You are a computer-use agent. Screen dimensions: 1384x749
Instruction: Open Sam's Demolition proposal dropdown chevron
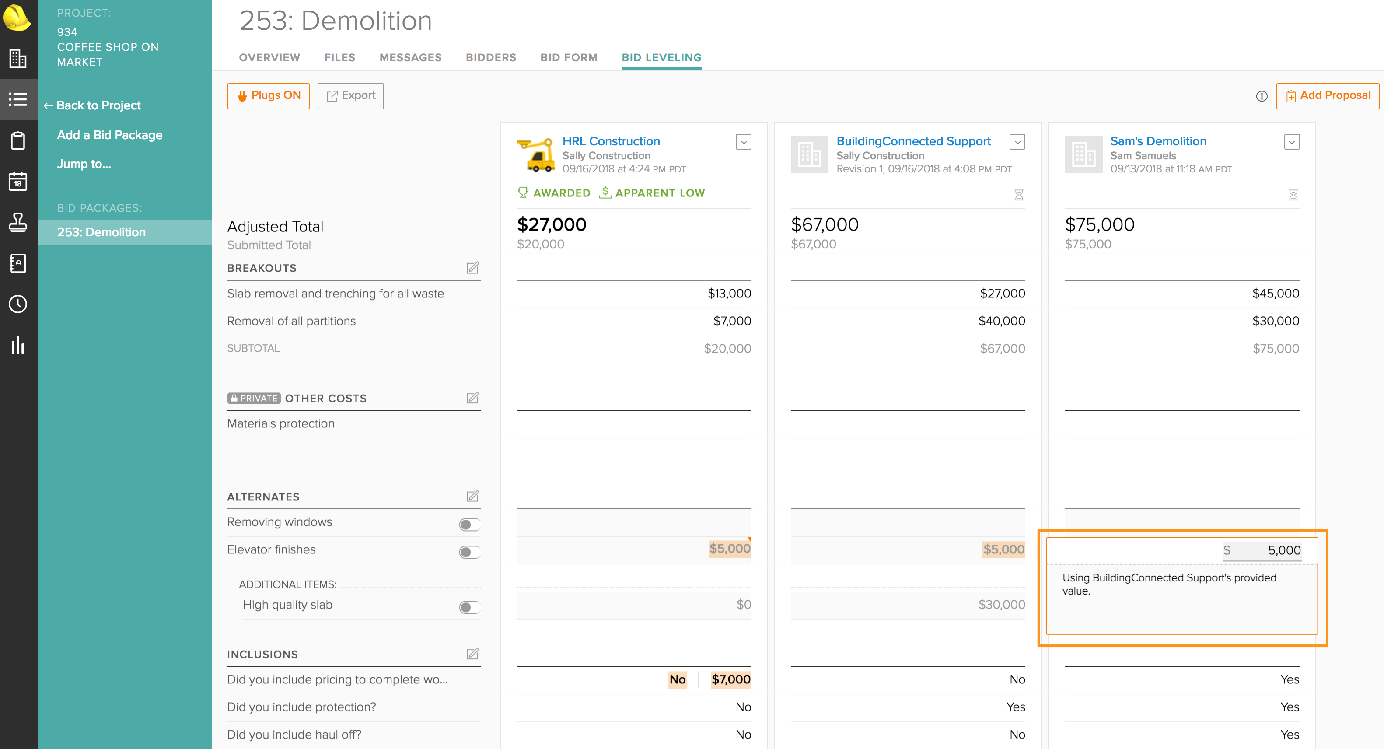tap(1291, 142)
